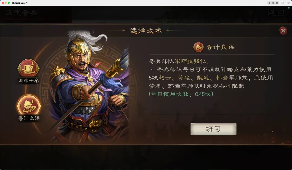Open the keyboard icon in title bar

pyautogui.click(x=288, y=3)
